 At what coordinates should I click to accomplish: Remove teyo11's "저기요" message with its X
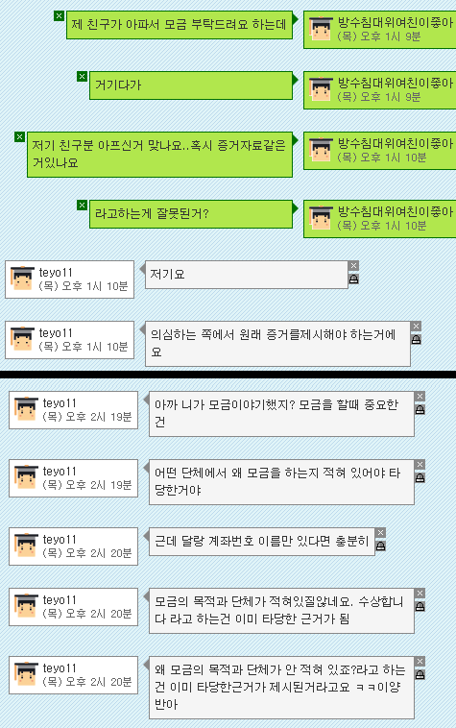[353, 265]
